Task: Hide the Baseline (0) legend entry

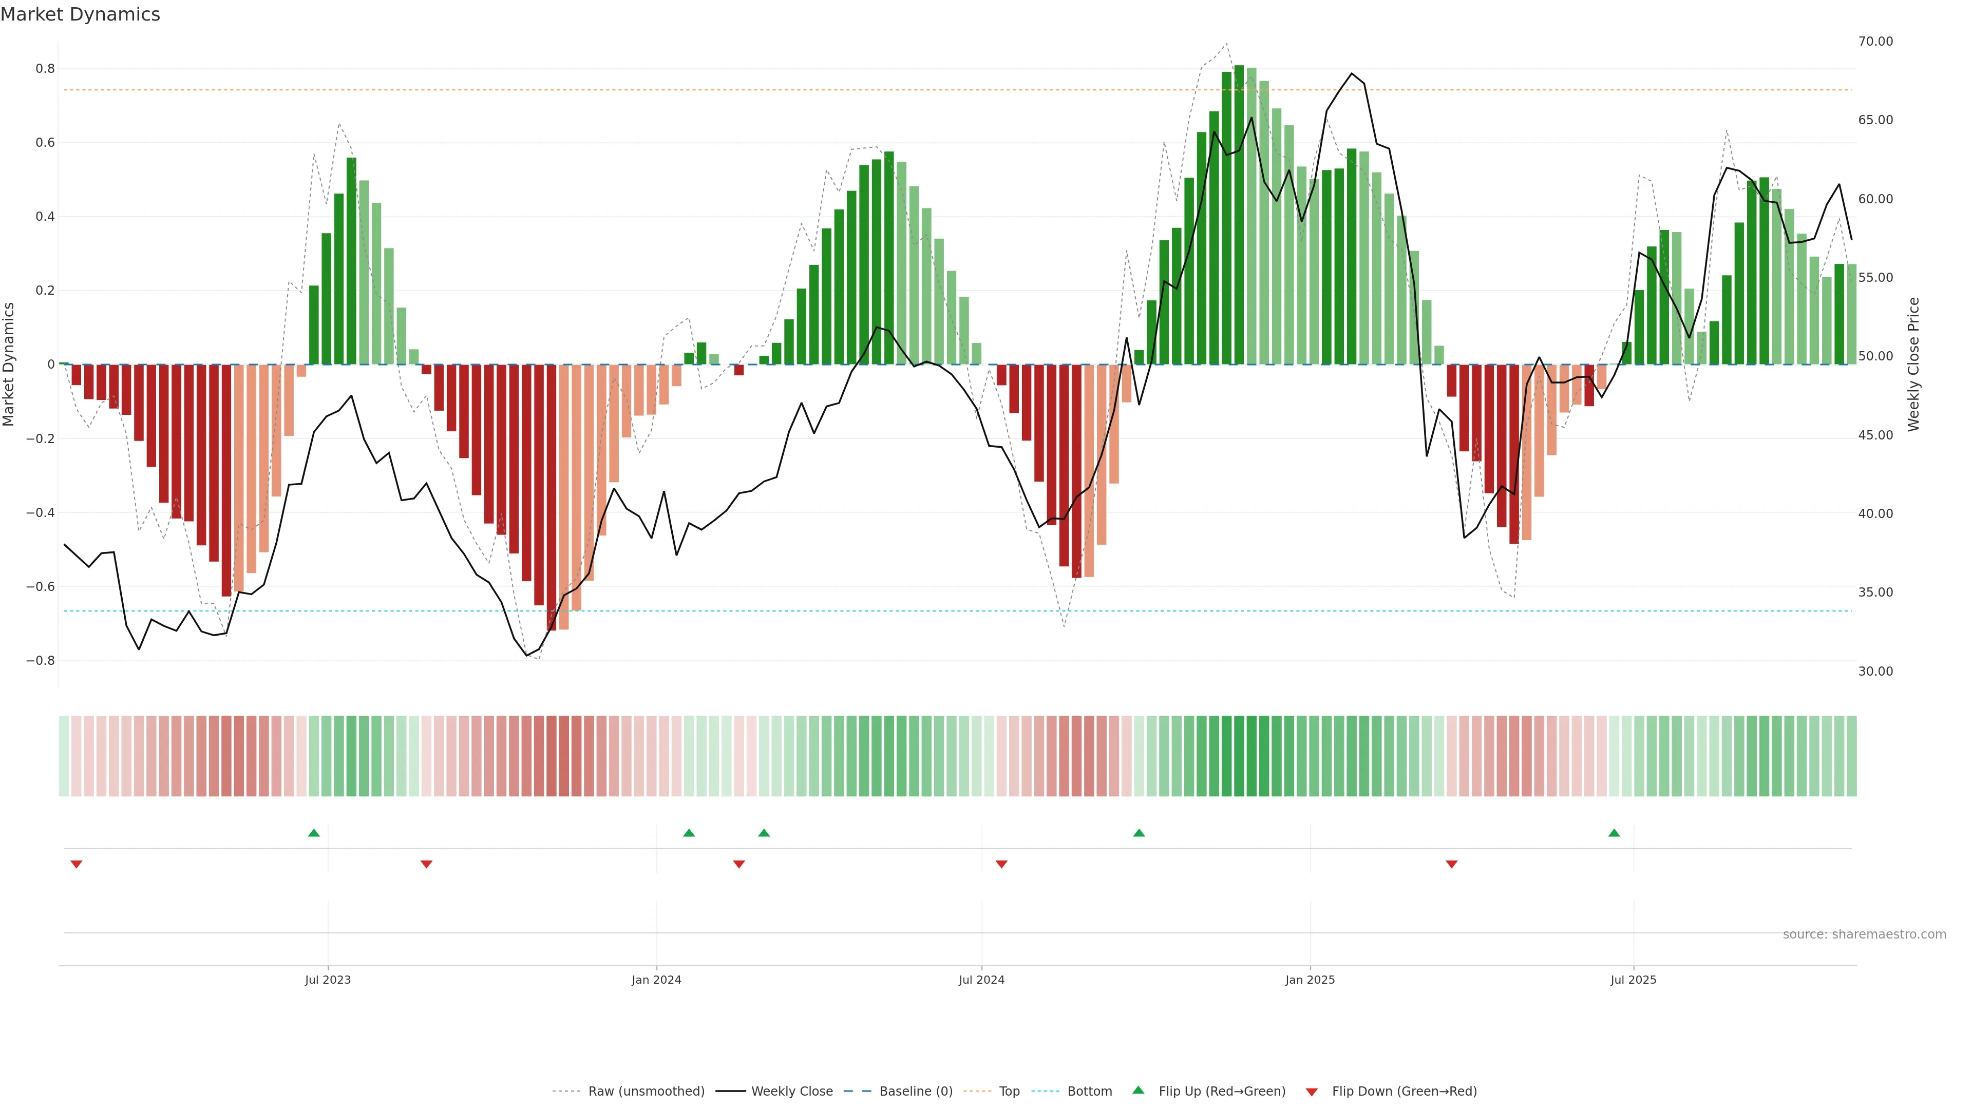Action: [916, 1092]
